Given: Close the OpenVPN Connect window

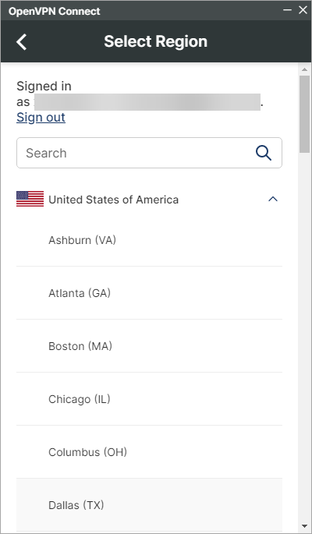Looking at the screenshot, I should 303,10.
